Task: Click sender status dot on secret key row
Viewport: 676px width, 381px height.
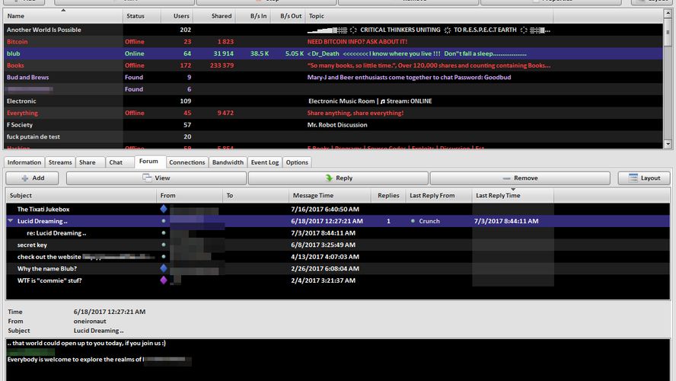Action: [163, 245]
